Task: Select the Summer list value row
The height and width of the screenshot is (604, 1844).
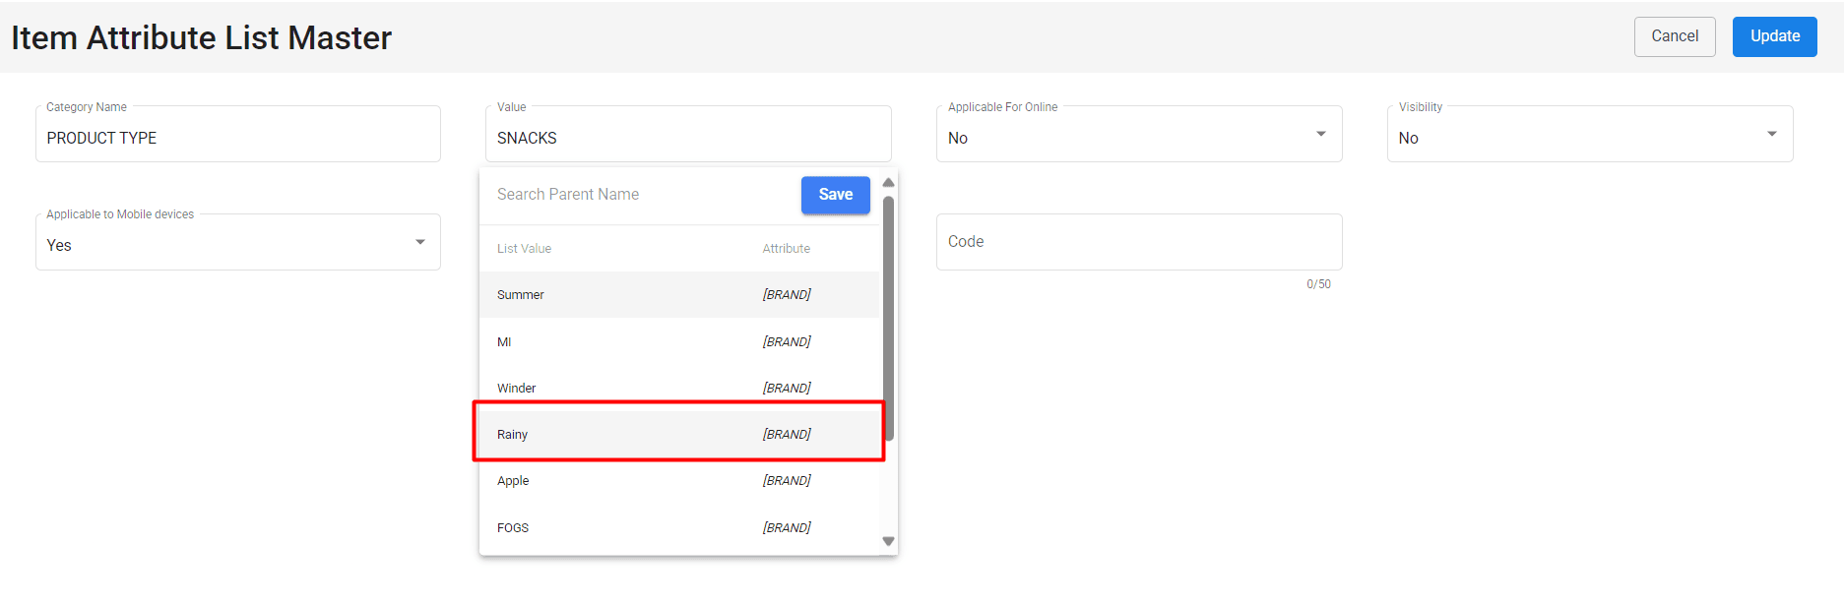Action: (x=678, y=295)
